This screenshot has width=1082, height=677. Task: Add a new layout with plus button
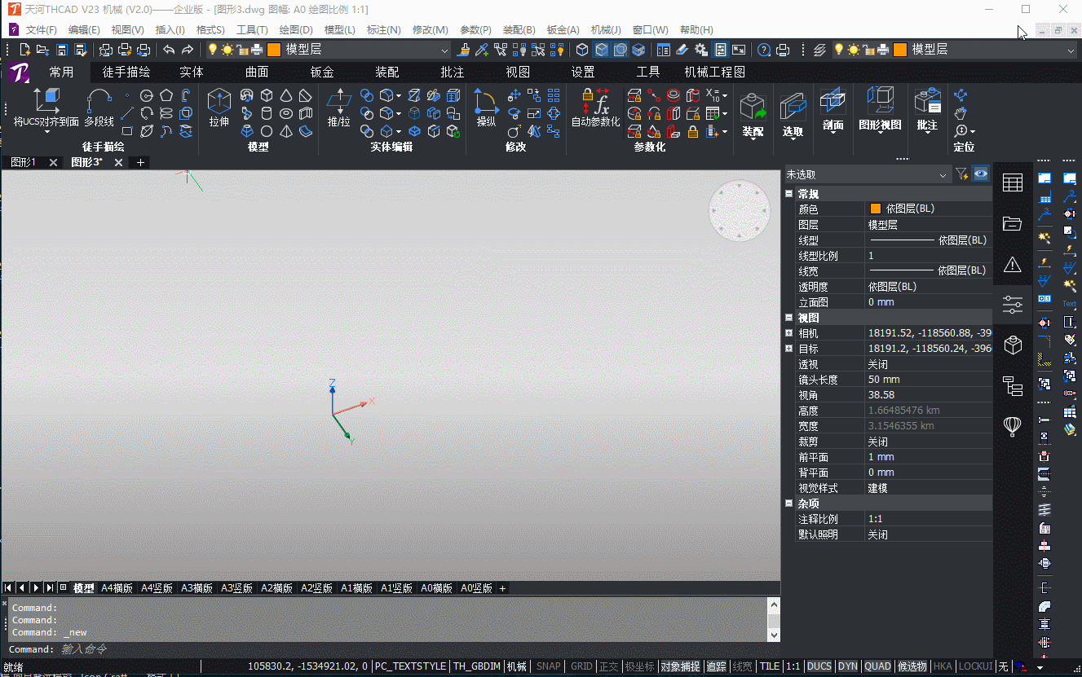coord(502,588)
